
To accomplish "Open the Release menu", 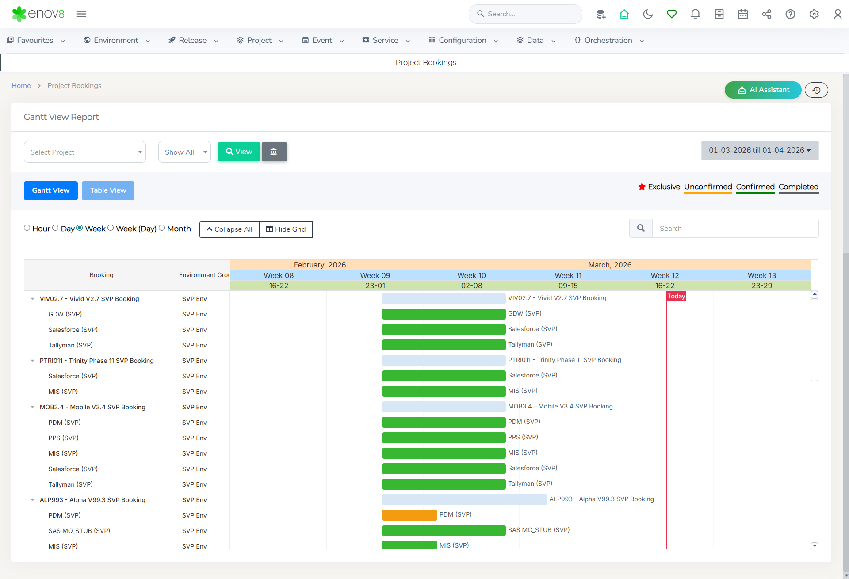I will pyautogui.click(x=193, y=41).
